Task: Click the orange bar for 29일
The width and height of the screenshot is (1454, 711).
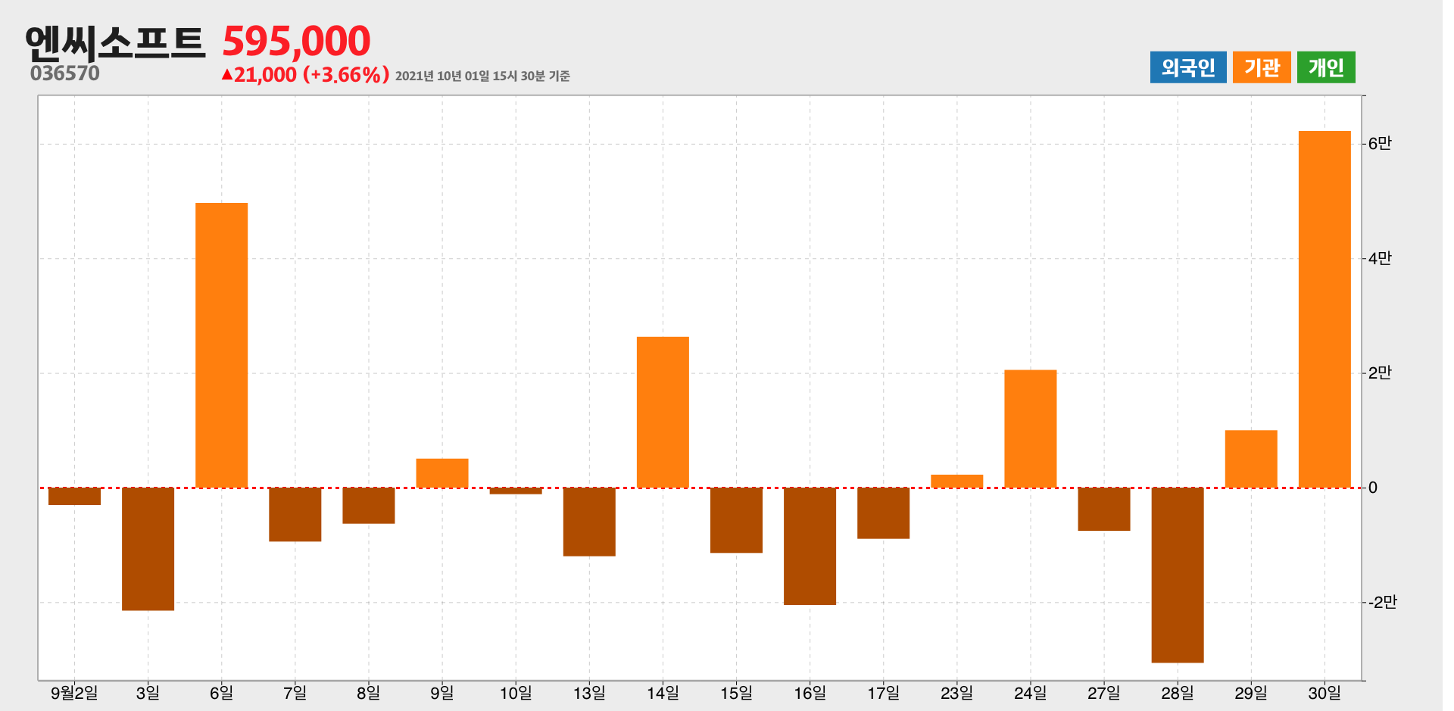Action: [1251, 459]
